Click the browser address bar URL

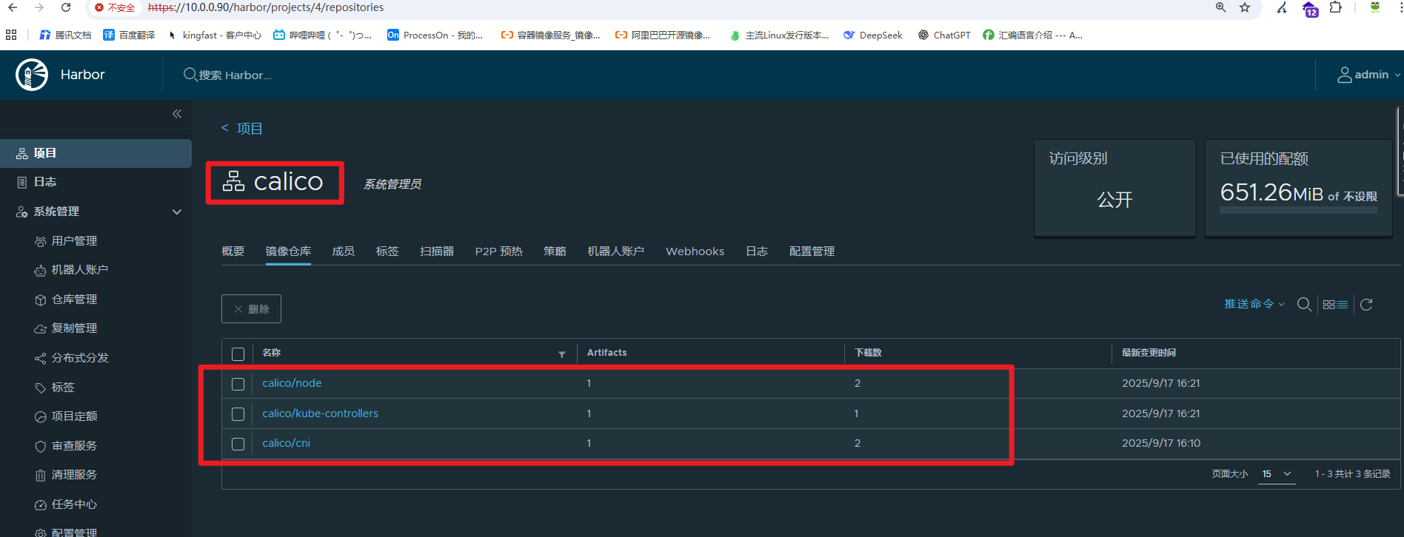pos(266,7)
